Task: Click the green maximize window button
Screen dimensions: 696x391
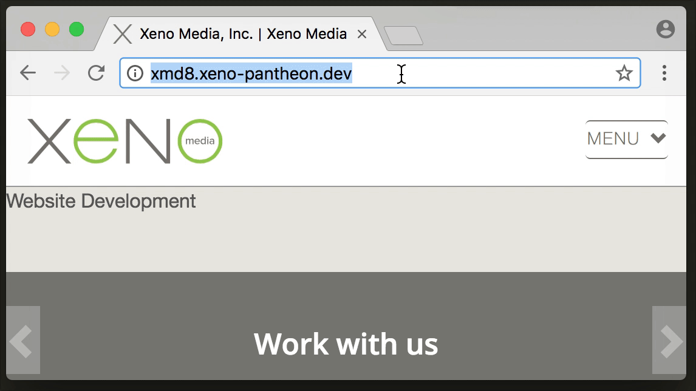Action: coord(77,29)
